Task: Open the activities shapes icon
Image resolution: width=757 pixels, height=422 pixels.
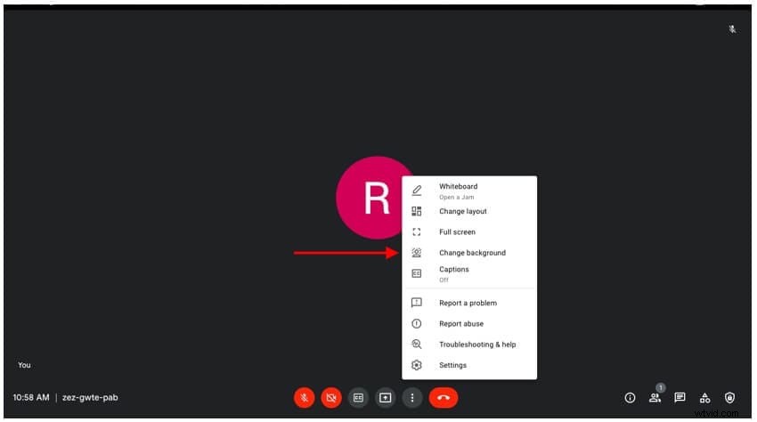Action: [x=704, y=398]
